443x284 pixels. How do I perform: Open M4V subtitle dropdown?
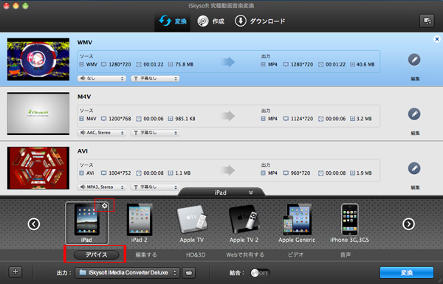pyautogui.click(x=155, y=133)
